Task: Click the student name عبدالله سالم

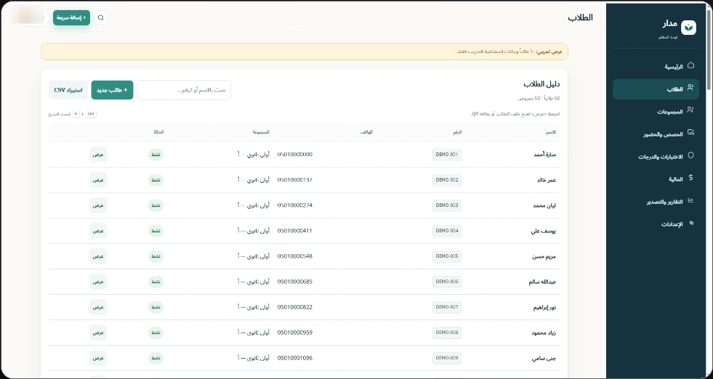Action: pos(542,282)
